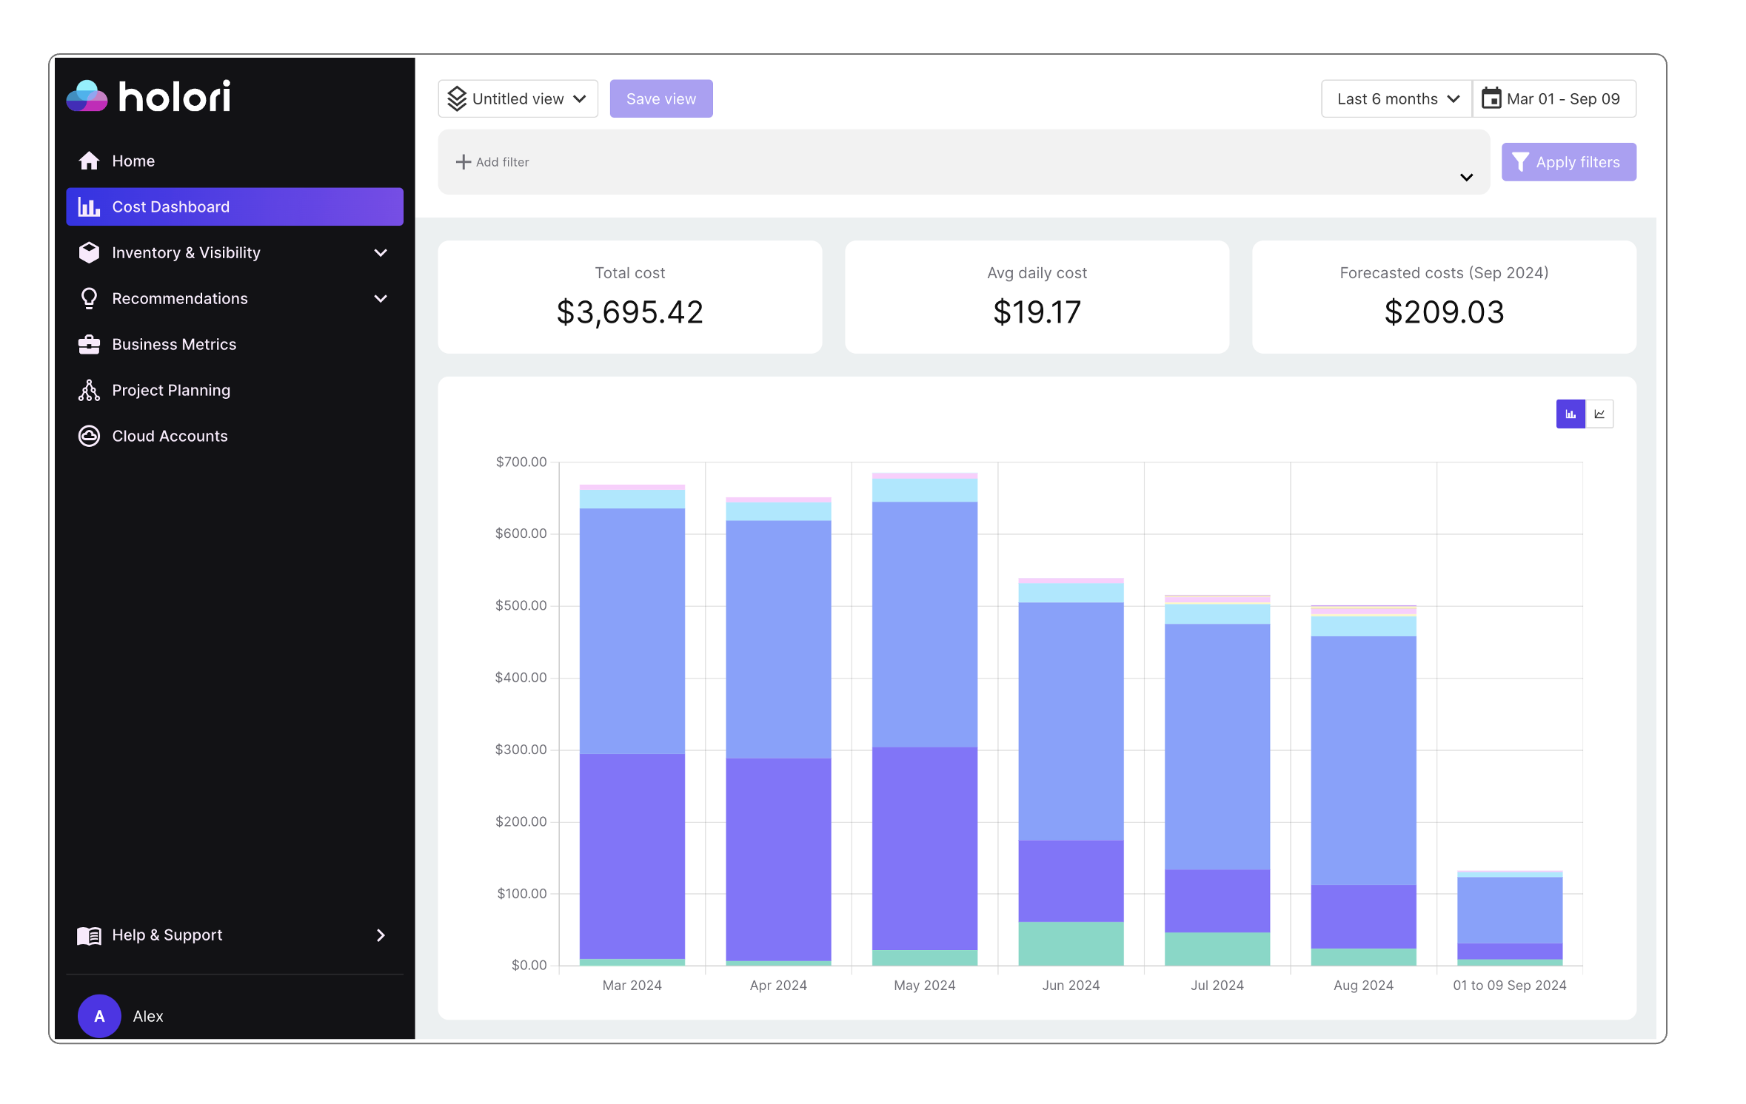This screenshot has height=1104, width=1746.
Task: Click the Help & Support book icon
Action: [89, 935]
